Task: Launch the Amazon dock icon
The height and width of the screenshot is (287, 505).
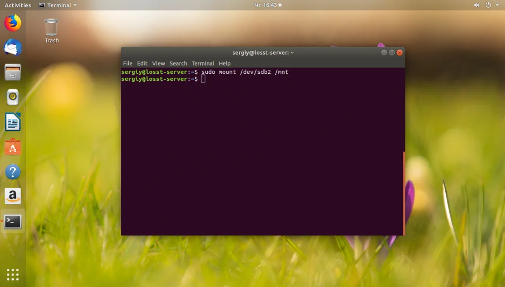Action: pos(12,196)
